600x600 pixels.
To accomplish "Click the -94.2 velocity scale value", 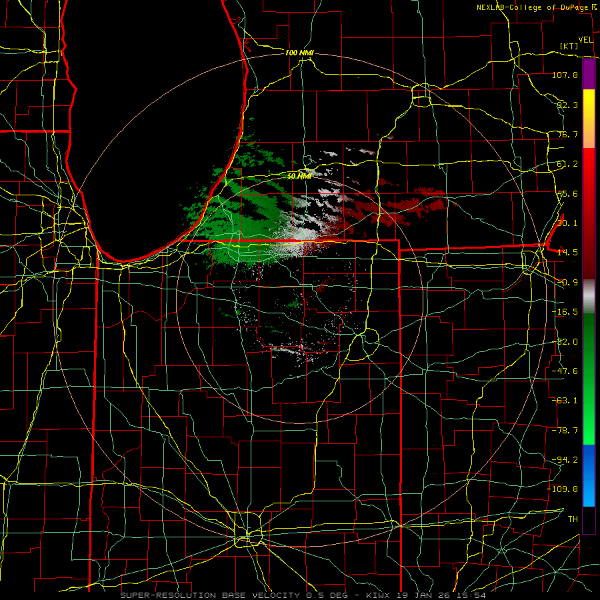I will point(565,459).
